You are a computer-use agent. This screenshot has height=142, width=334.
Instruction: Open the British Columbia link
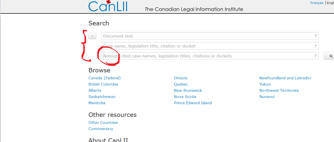[x=103, y=84]
